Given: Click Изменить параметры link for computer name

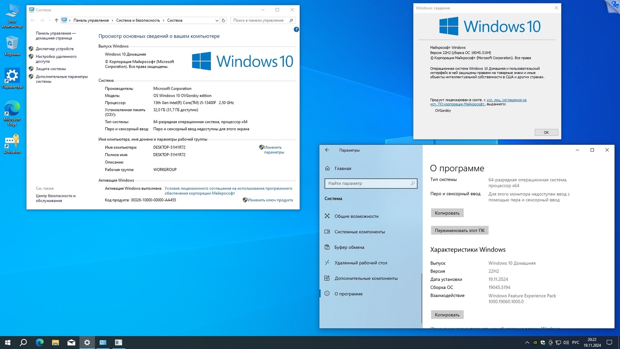Looking at the screenshot, I should click(274, 150).
